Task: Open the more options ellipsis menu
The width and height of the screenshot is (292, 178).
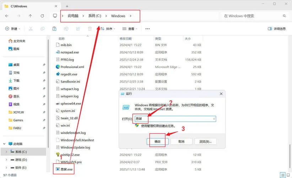Action: pyautogui.click(x=148, y=29)
